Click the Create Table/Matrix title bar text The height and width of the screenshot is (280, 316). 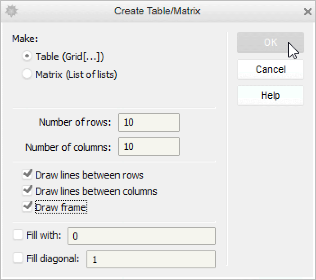tap(157, 11)
